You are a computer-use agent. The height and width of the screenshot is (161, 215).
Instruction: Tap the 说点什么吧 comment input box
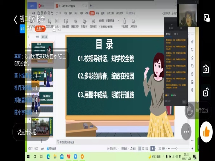click(x=31, y=132)
